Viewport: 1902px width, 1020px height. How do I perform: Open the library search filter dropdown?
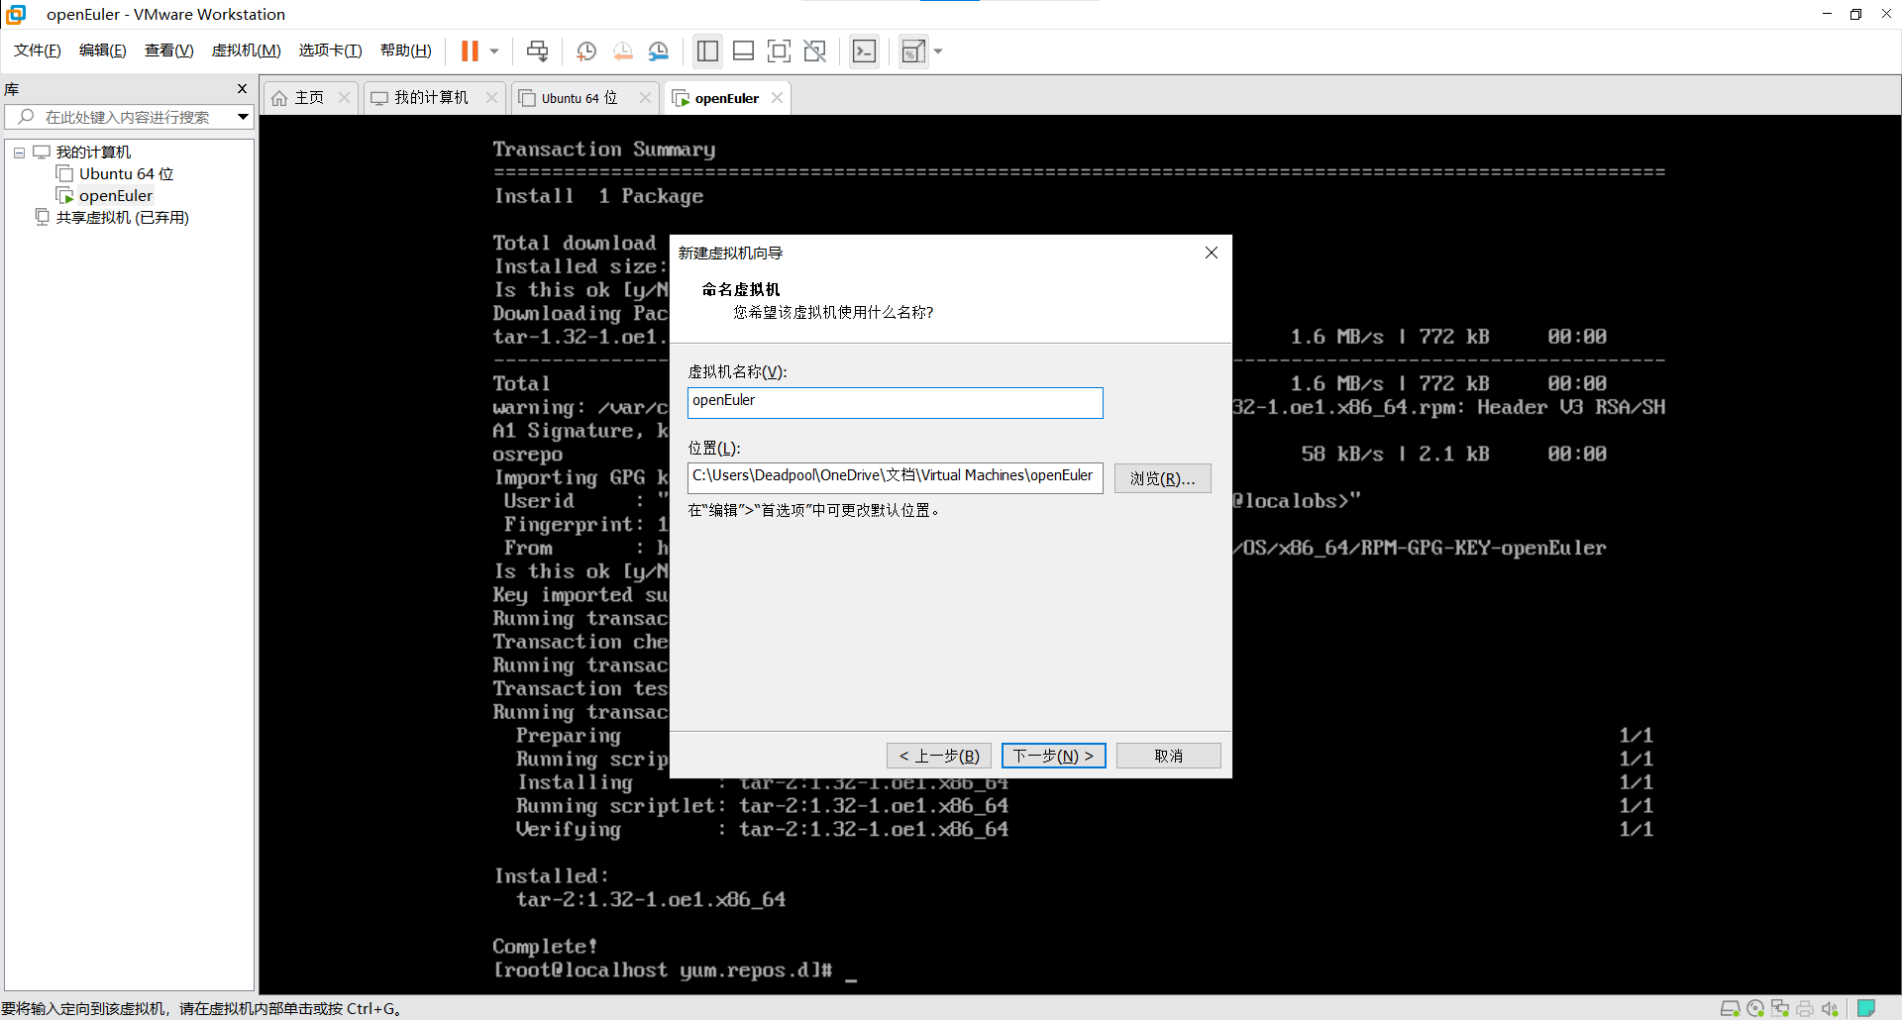[243, 117]
